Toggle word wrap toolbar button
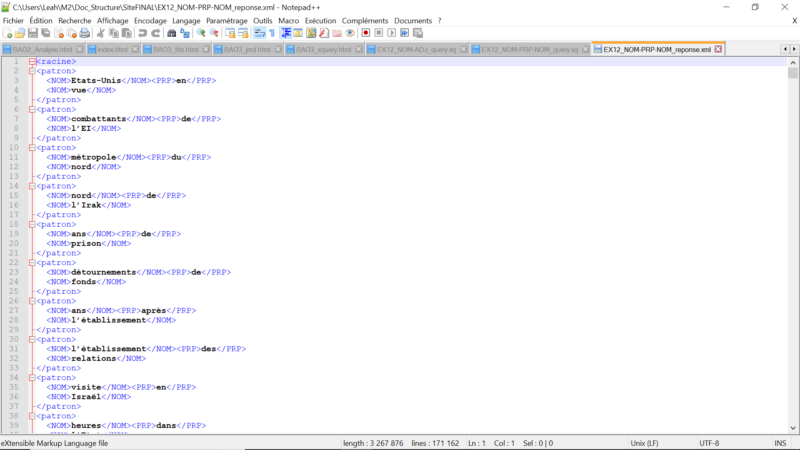Screen dimensions: 800x450 pos(259,33)
